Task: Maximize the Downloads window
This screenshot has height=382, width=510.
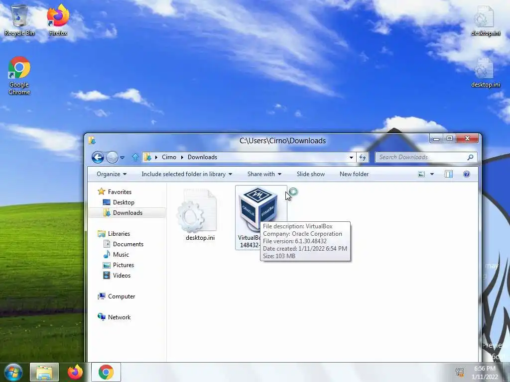Action: pyautogui.click(x=450, y=139)
